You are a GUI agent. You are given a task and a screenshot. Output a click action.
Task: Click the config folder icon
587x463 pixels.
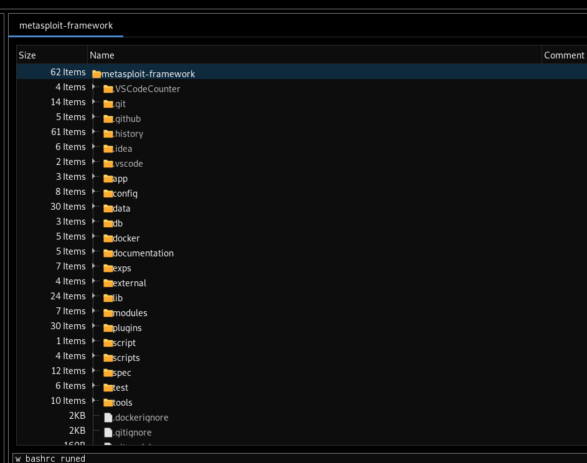pyautogui.click(x=108, y=194)
